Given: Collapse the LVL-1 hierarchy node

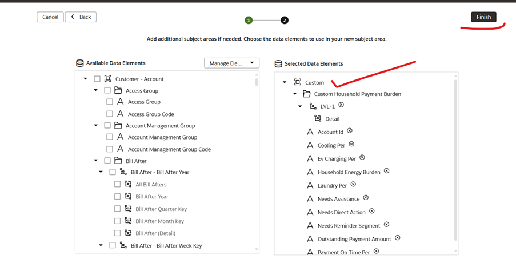Looking at the screenshot, I should pyautogui.click(x=300, y=106).
